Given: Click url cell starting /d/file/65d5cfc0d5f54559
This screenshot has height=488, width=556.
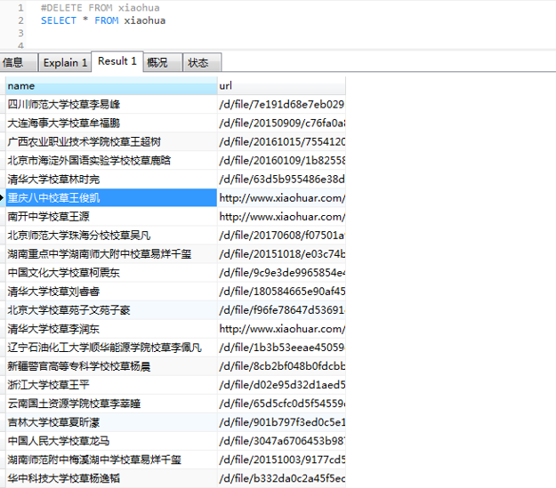Looking at the screenshot, I should pyautogui.click(x=281, y=404).
